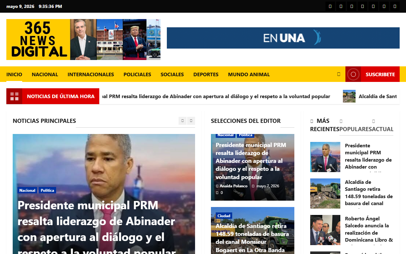
Task: Open ticker headline about PRM resalta liderazgo
Action: click(x=216, y=96)
